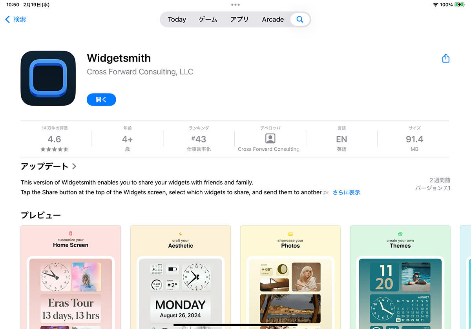Tap the three-dot multitasking indicator
Image resolution: width=471 pixels, height=329 pixels.
[235, 5]
